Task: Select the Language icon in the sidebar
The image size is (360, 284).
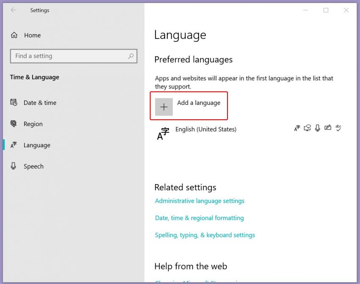Action: (12, 145)
